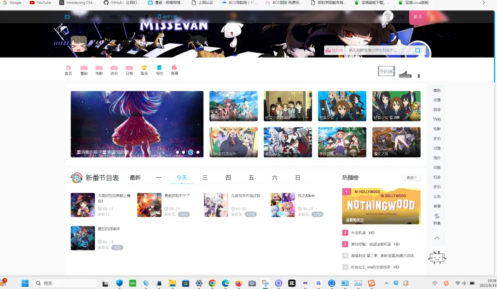Show hidden system tray icons
Screen dimensions: 497x289
[387, 283]
